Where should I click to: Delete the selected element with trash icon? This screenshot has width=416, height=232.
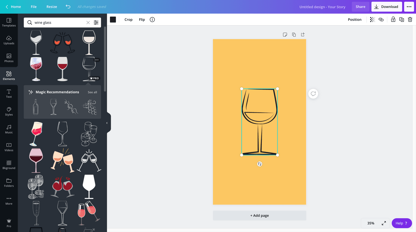pos(410,19)
